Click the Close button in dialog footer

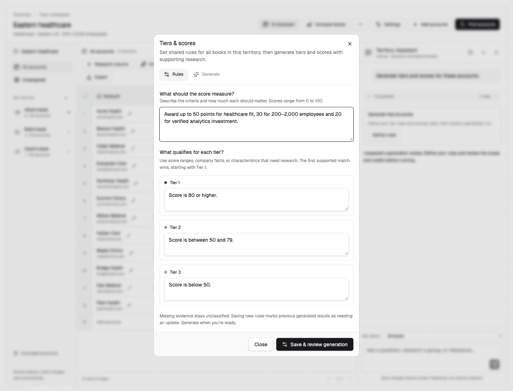261,344
